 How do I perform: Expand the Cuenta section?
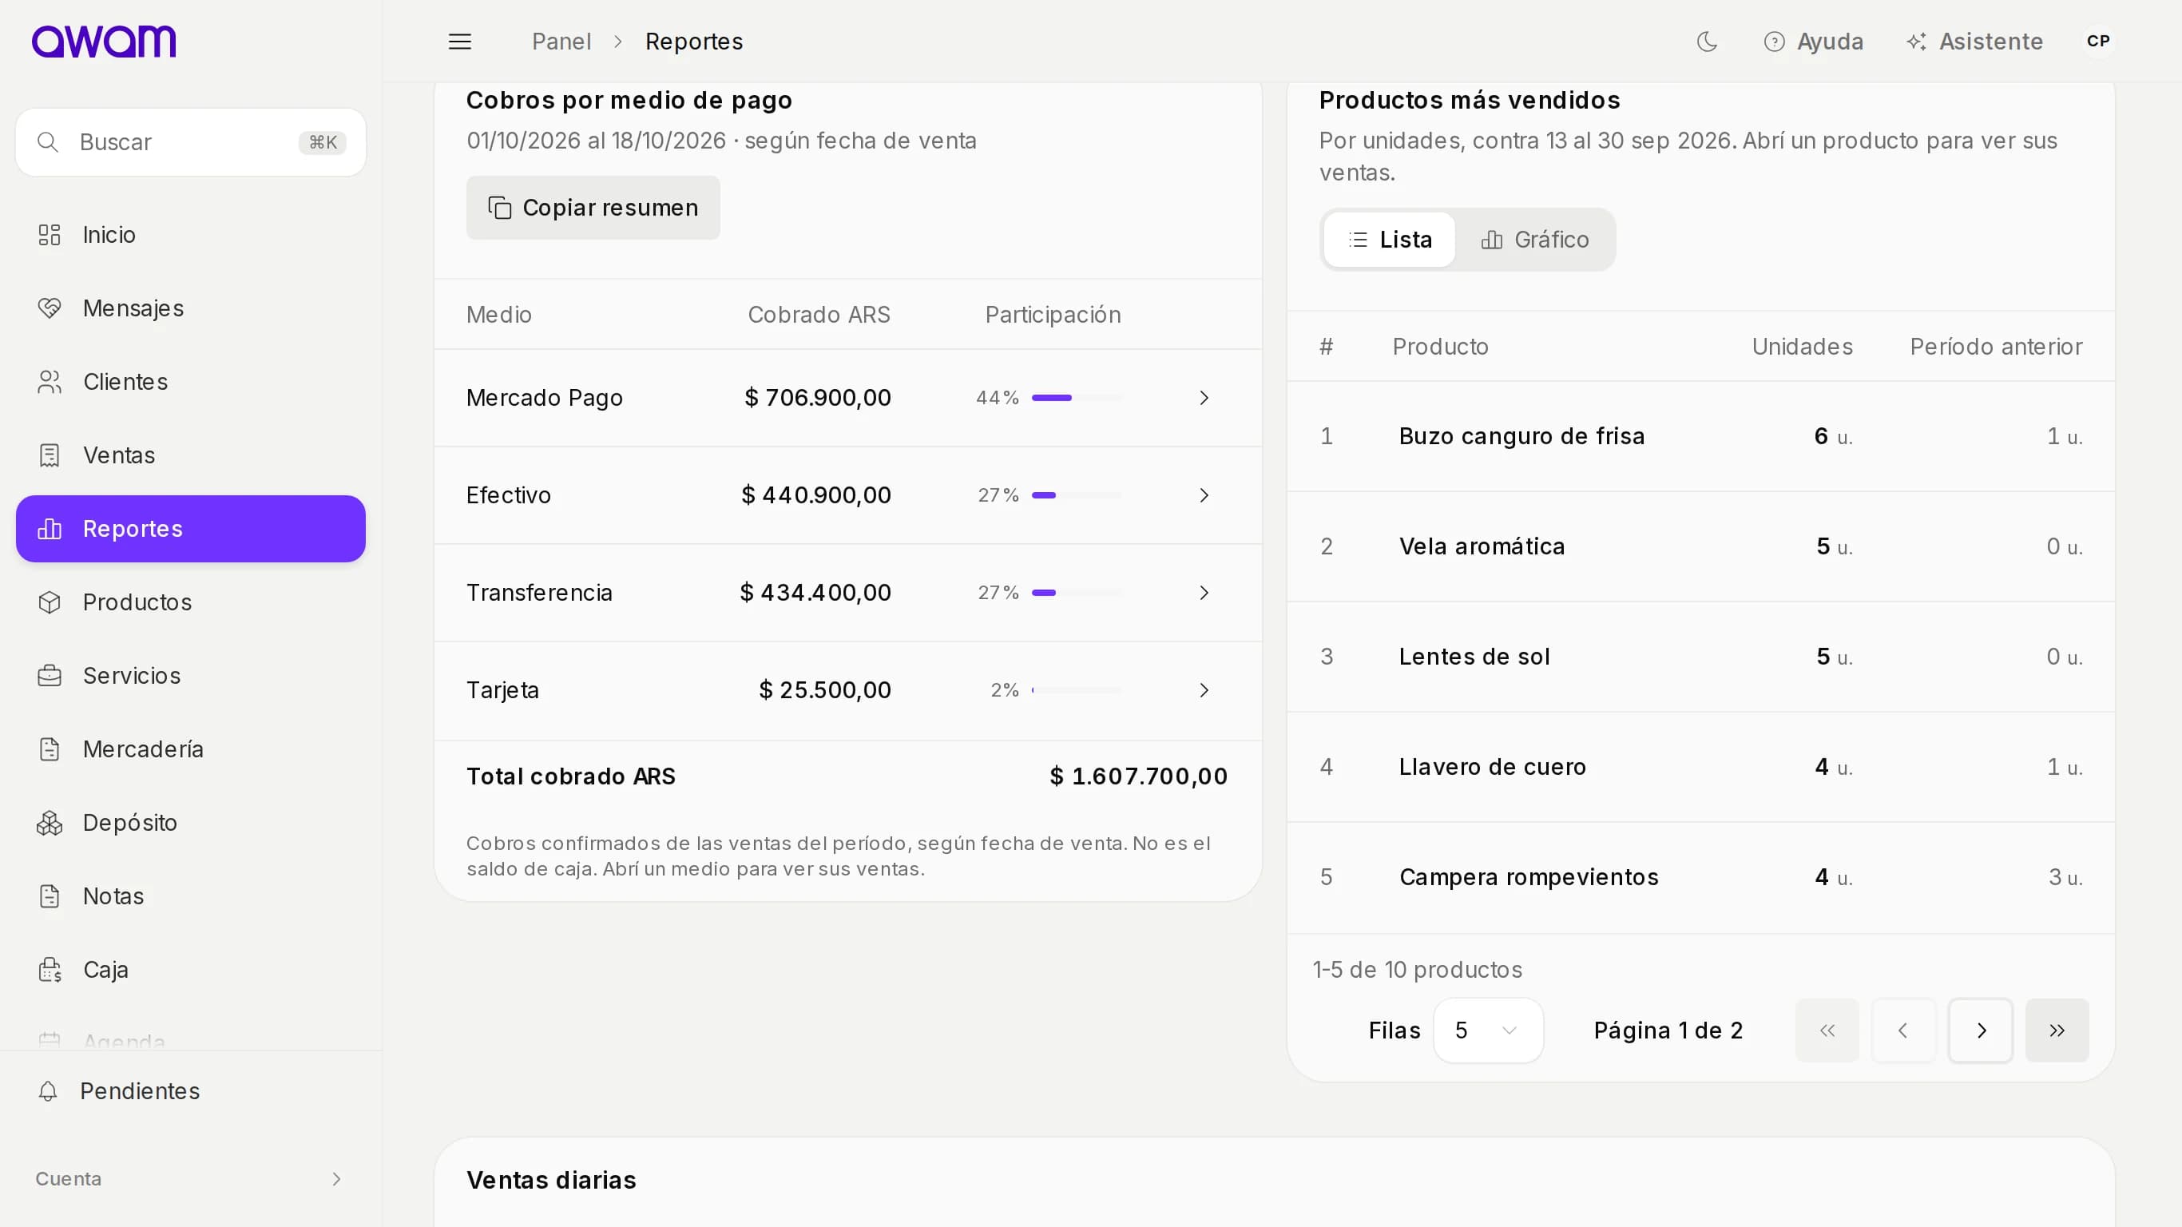[191, 1179]
